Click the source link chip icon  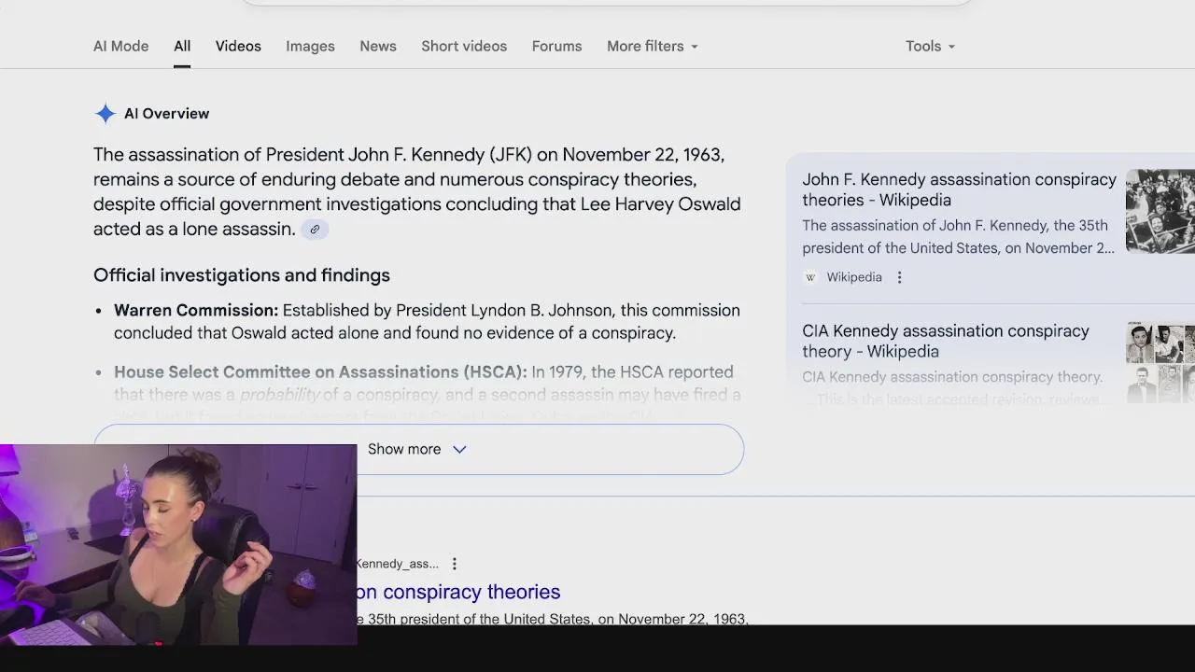(x=315, y=230)
